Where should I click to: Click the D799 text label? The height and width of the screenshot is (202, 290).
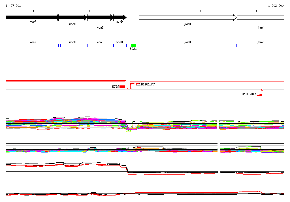pos(116,87)
